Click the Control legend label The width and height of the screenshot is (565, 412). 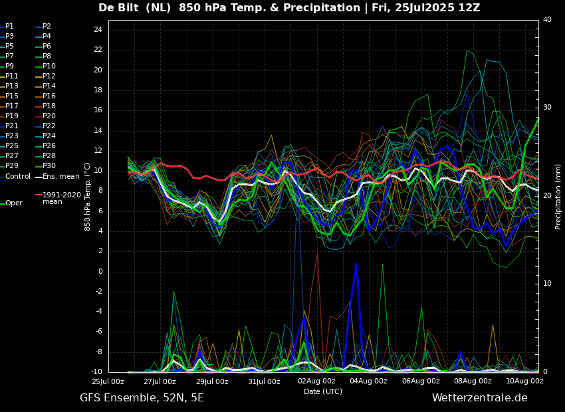18,177
